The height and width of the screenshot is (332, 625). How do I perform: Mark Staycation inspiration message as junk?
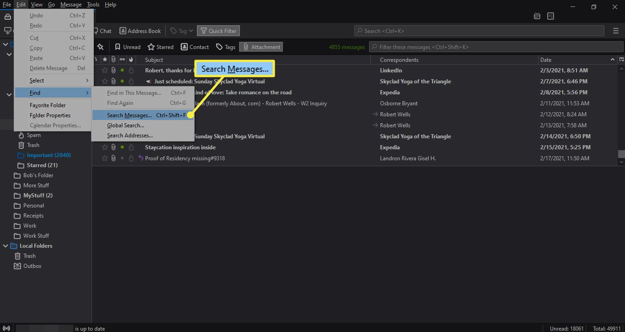[131, 147]
